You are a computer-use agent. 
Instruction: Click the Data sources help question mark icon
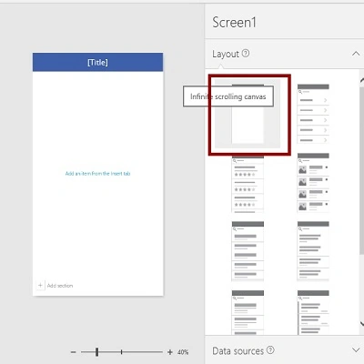[x=270, y=350]
